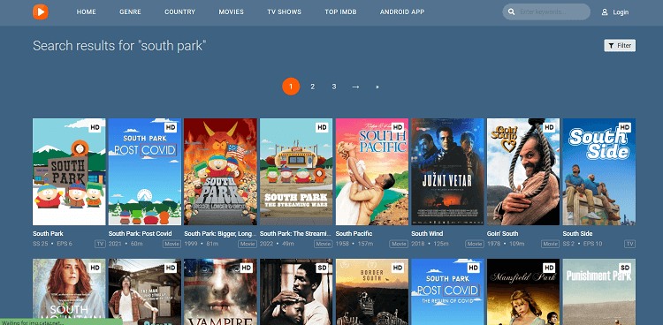Click the search magnifier icon
Screen dimensions: 663x325
click(x=511, y=12)
